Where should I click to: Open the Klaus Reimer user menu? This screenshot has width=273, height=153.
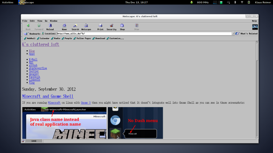click(x=263, y=2)
